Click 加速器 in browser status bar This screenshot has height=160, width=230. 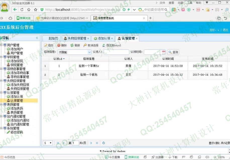point(157,157)
